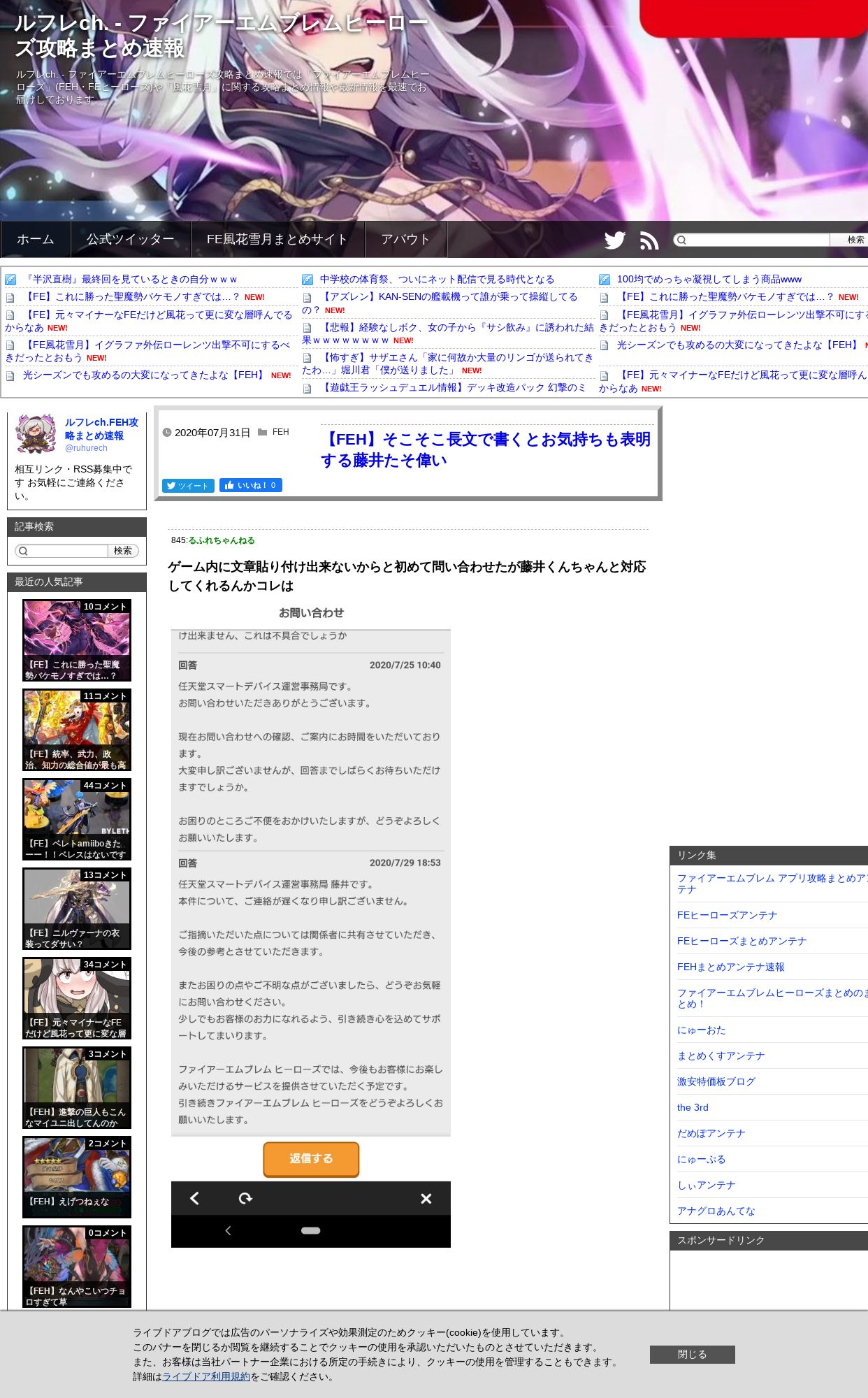Open the ライブドア利用規約 link
The width and height of the screenshot is (868, 1398).
pos(206,1376)
